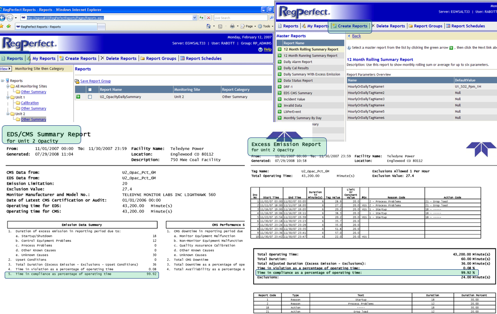Open the Calibration folder under Unit 1
Image resolution: width=497 pixels, height=314 pixels.
(x=29, y=103)
